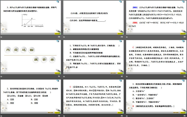The height and width of the screenshot is (117, 187).
Task: Click the yellow navigation button on slide 35
Action: coord(120,113)
